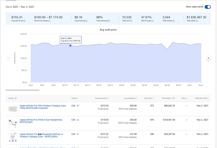Open info icon next to Avg shipping stat
This screenshot has width=217, height=148.
coord(86,21)
